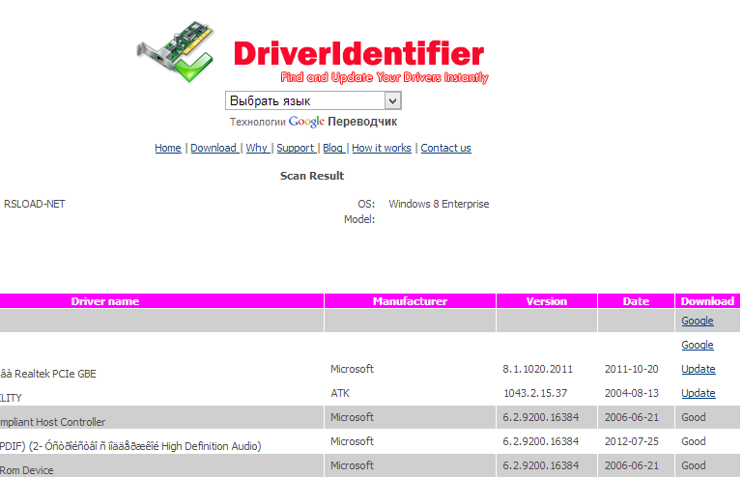Click the Windows 8 Enterprise OS value
743x477 pixels.
pyautogui.click(x=439, y=204)
